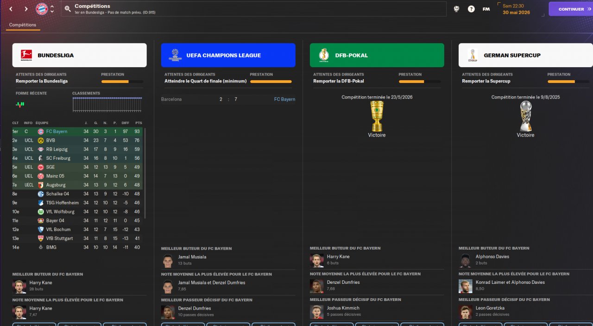593x326 pixels.
Task: Open the help question mark icon
Action: pyautogui.click(x=471, y=9)
